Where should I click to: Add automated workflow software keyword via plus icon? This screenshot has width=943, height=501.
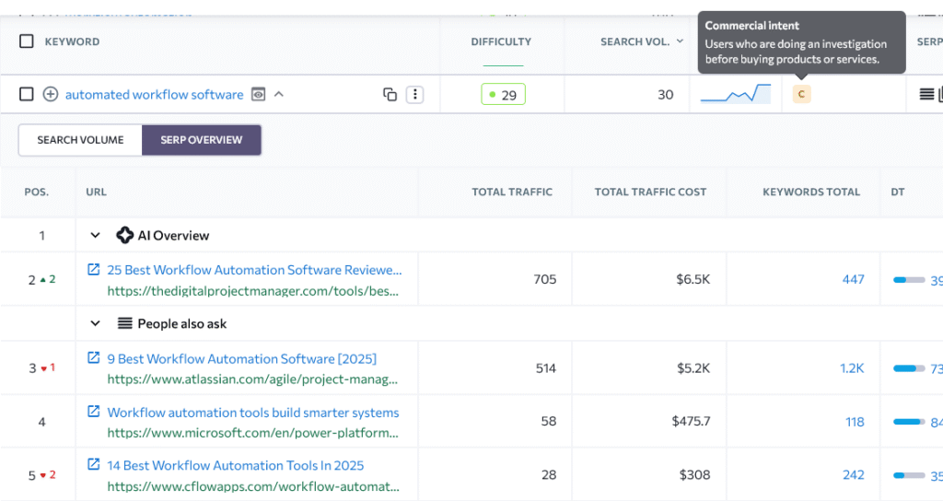click(51, 95)
